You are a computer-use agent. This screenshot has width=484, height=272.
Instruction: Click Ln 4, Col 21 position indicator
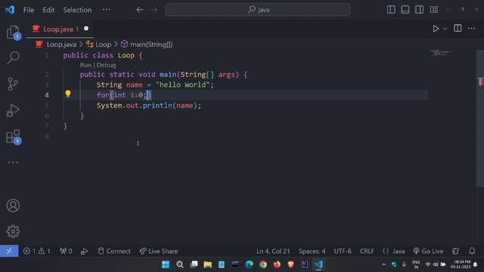click(273, 251)
